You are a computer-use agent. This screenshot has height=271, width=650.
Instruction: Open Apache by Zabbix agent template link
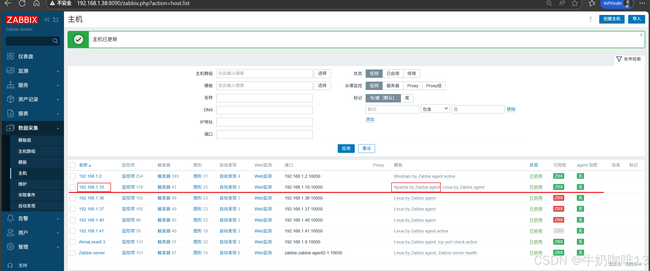(417, 187)
